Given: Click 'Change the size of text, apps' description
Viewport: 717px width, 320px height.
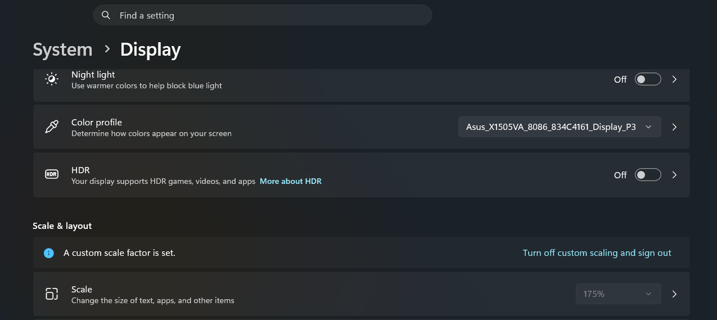Looking at the screenshot, I should [x=153, y=300].
